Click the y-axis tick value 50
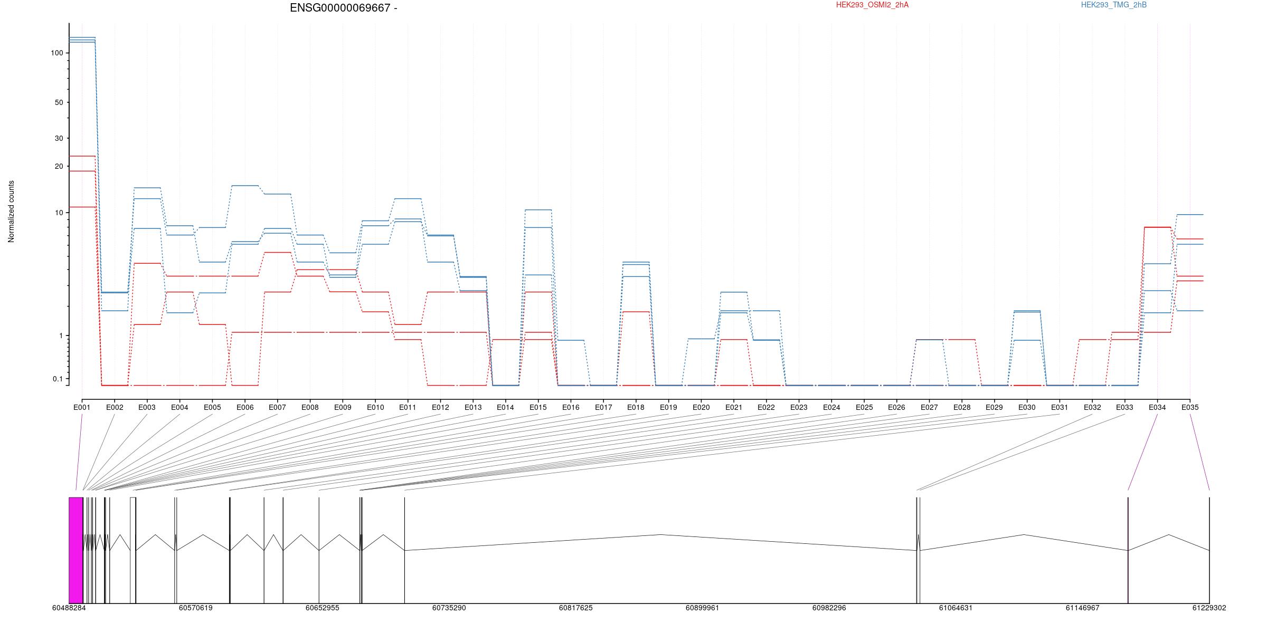Screen dimensions: 1267x633 [59, 102]
